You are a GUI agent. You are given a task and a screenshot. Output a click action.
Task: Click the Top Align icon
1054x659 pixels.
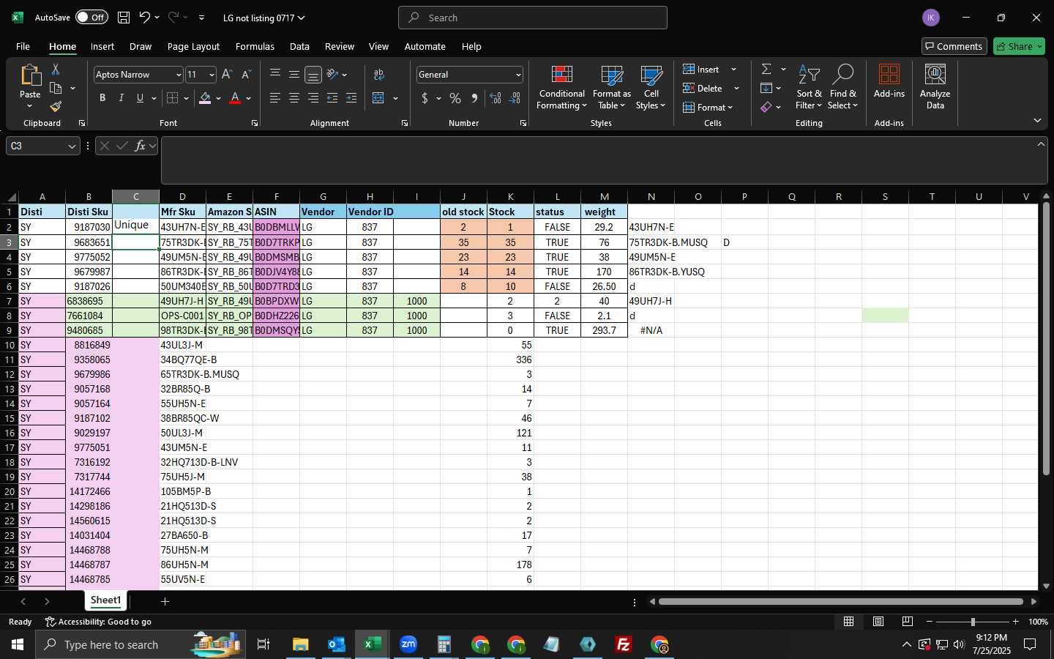[x=275, y=75]
